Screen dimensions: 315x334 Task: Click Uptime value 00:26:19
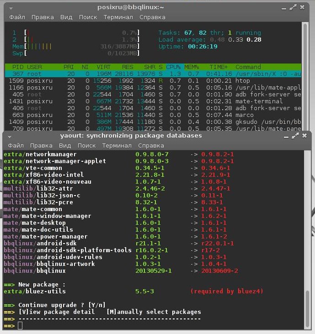click(x=203, y=47)
